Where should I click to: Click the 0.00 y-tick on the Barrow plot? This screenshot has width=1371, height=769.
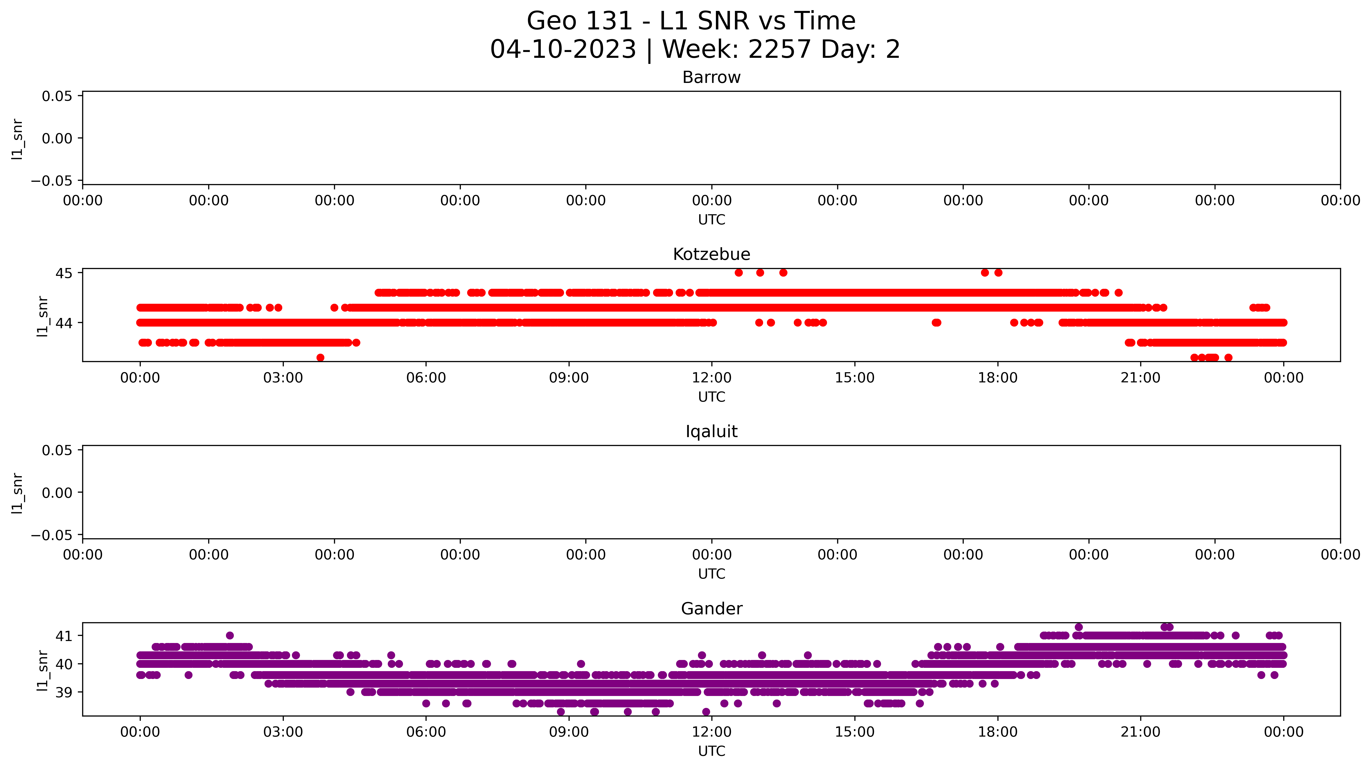pyautogui.click(x=57, y=138)
